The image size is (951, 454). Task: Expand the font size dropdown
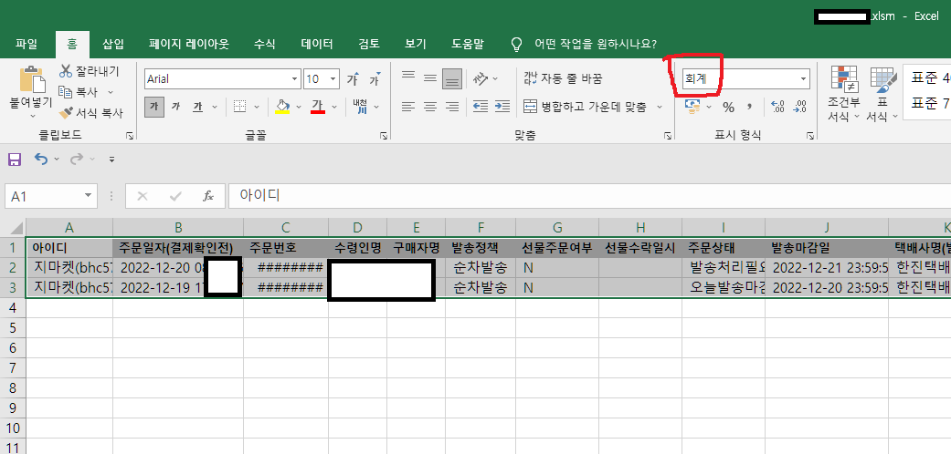pos(334,79)
